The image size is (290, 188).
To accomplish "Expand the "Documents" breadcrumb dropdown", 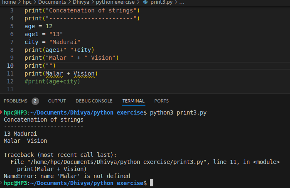I will click(x=52, y=2).
